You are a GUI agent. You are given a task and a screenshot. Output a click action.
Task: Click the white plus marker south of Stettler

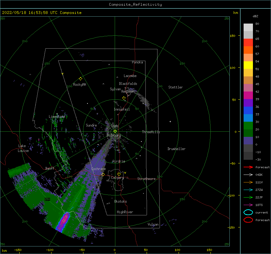(x=170, y=121)
